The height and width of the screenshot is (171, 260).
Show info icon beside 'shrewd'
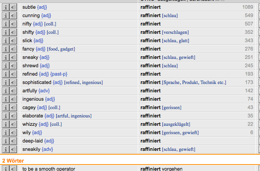point(5,66)
